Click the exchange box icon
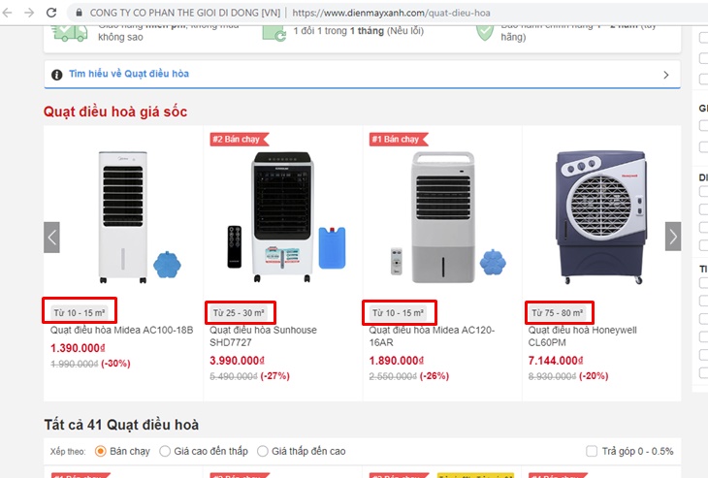This screenshot has width=708, height=478. [274, 33]
